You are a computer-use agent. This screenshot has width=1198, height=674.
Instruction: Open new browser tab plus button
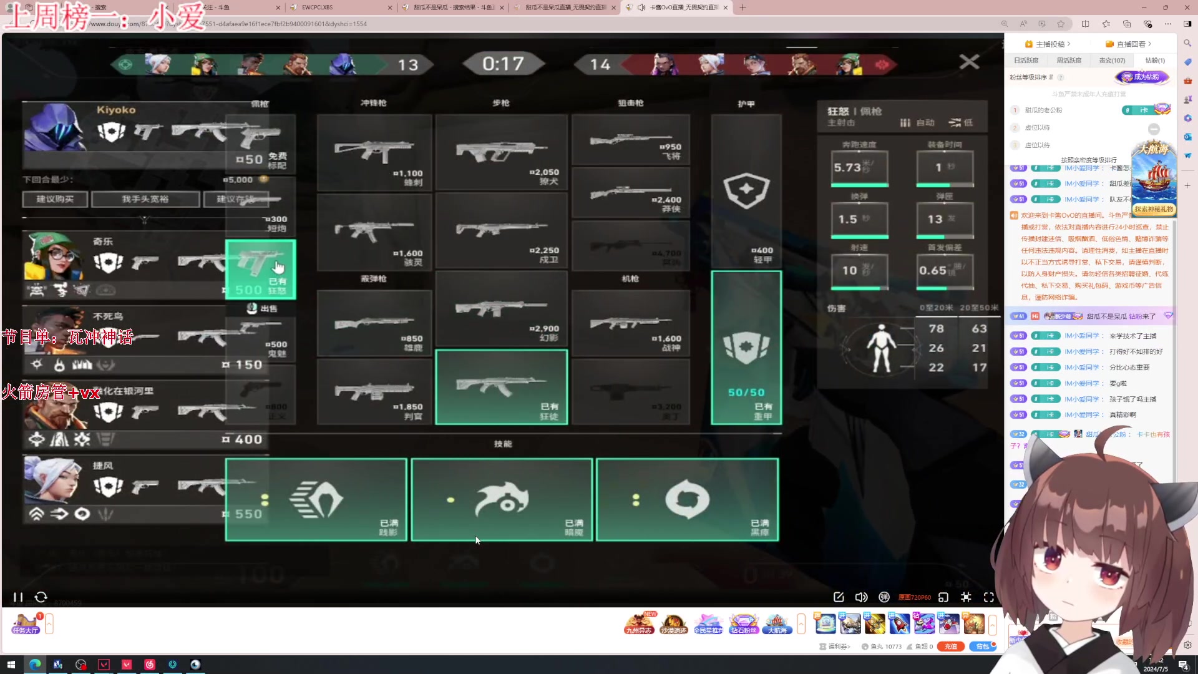point(743,7)
